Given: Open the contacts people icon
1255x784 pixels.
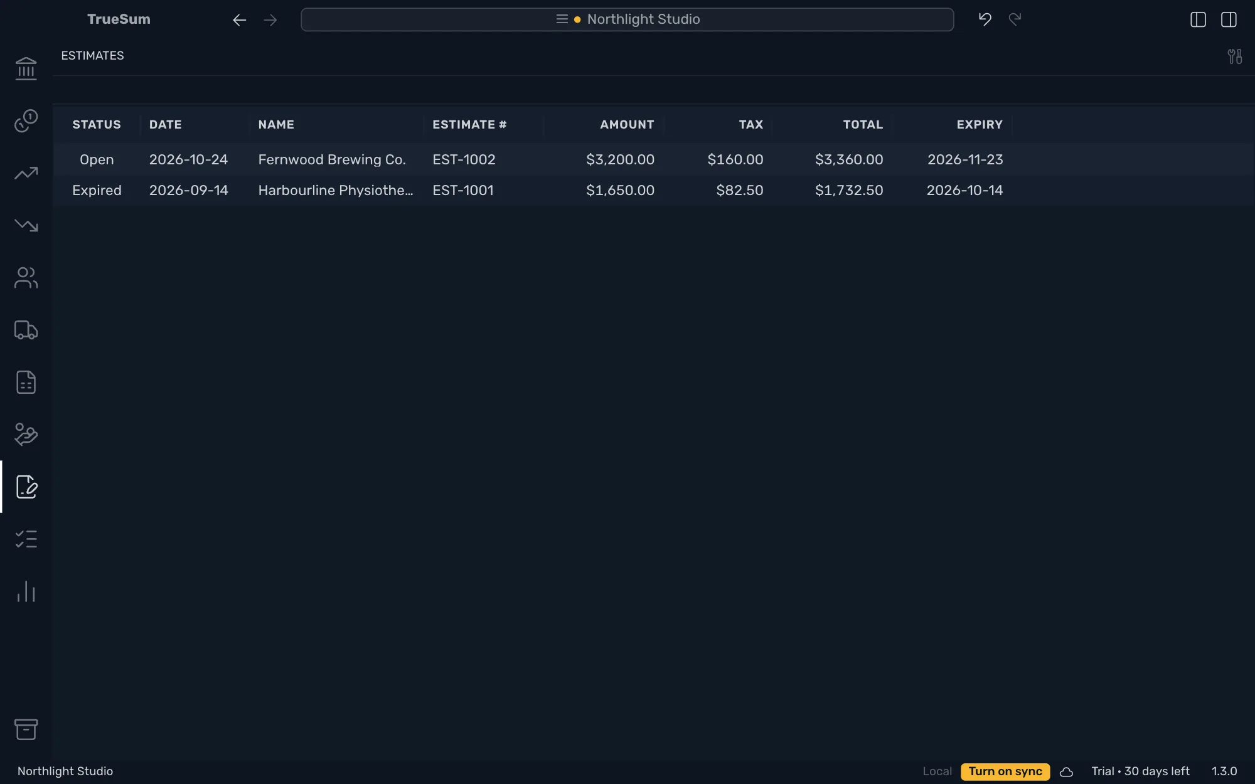Looking at the screenshot, I should coord(26,278).
